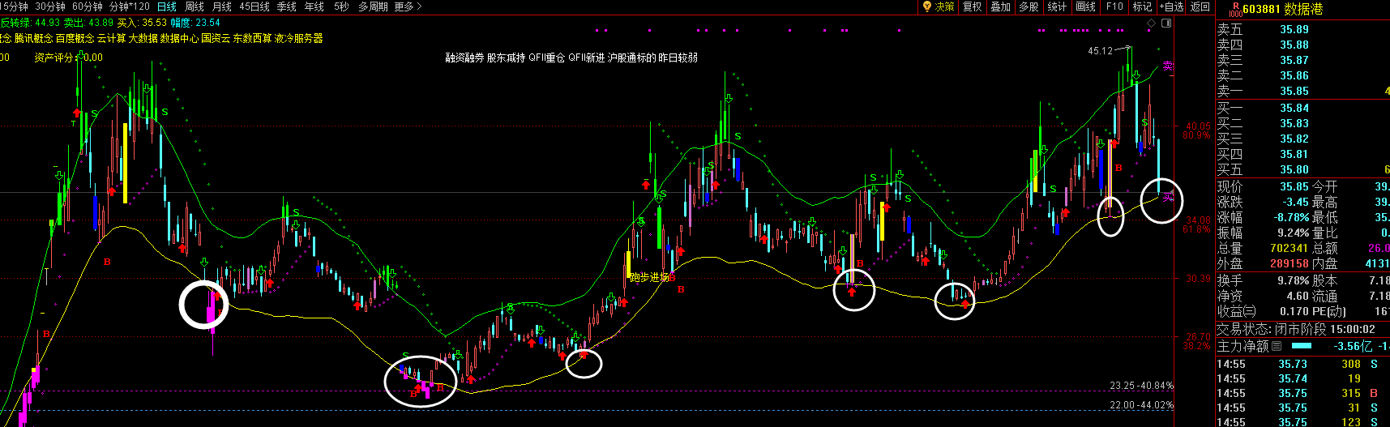Click the diamond icon above chart
The height and width of the screenshot is (427, 1390).
coord(1151,24)
